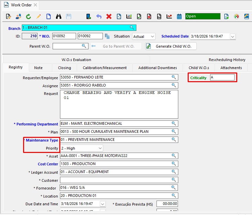The image size is (252, 215).
Task: Click the pencil edit icon
Action: click(x=39, y=16)
